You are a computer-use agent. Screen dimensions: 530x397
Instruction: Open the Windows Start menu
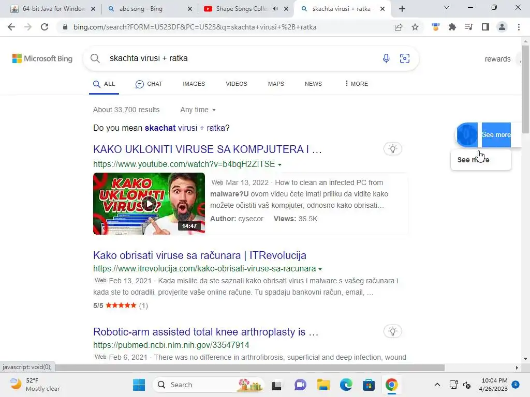139,385
